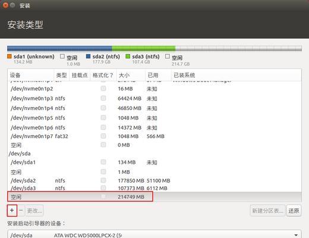Click the plus button to add partition
The image size is (309, 238).
[x=12, y=211]
